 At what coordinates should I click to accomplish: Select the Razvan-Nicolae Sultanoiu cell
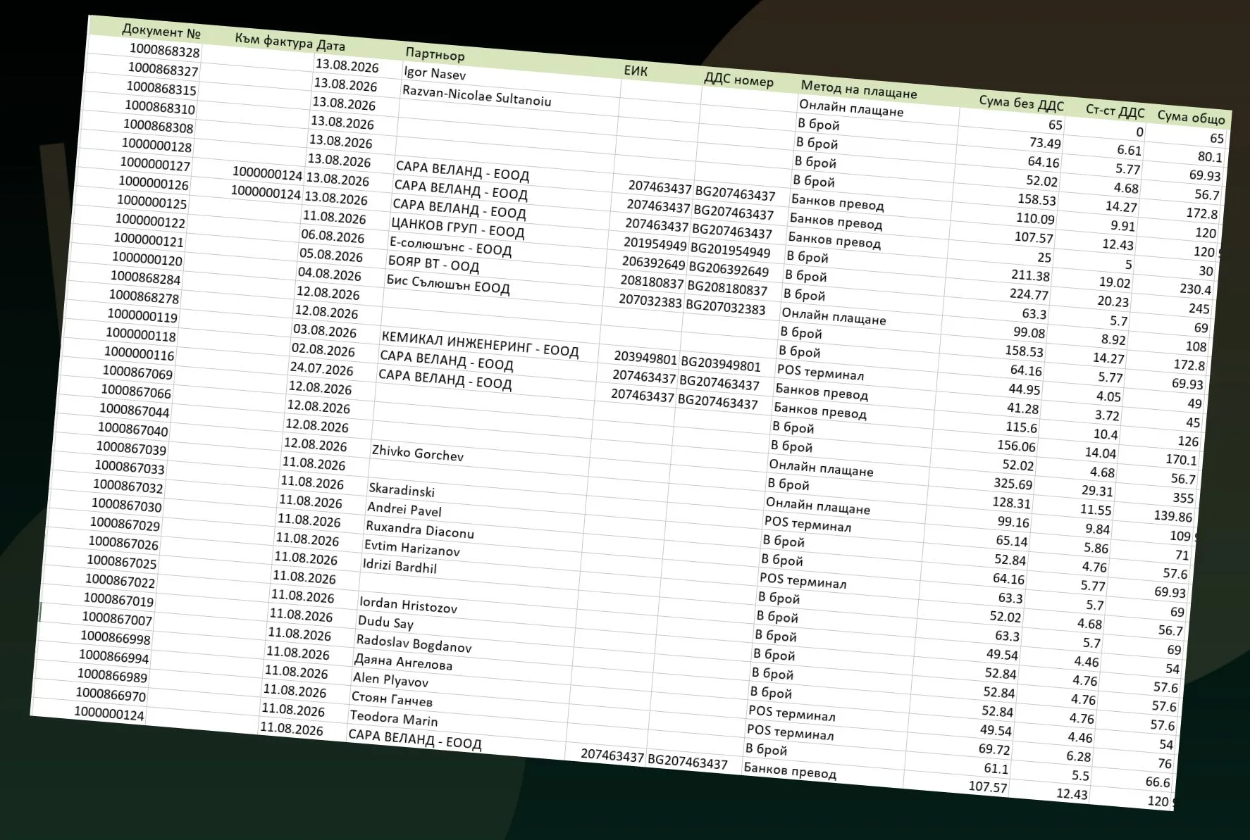pyautogui.click(x=477, y=95)
